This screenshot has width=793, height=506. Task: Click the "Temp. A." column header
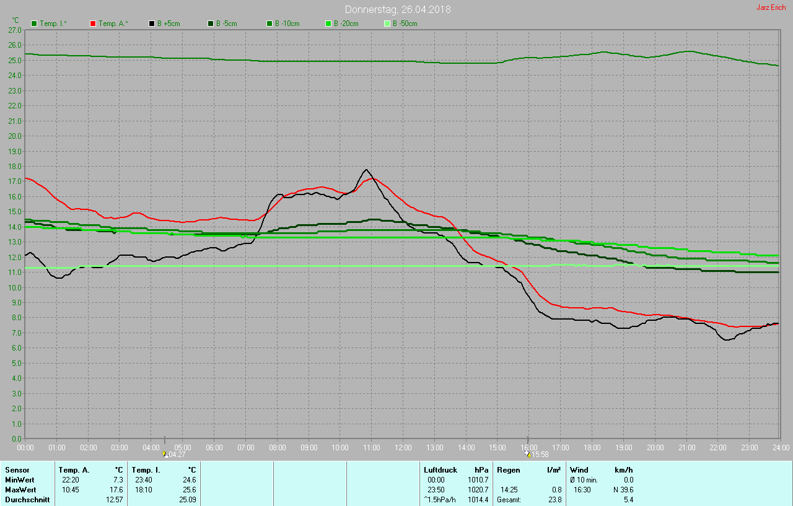coord(74,470)
